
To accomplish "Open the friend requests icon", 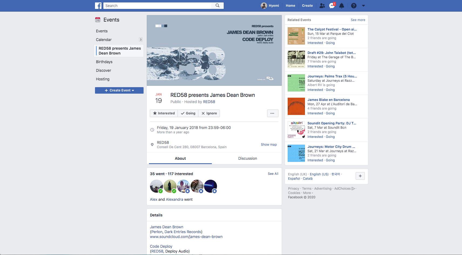I will point(322,6).
